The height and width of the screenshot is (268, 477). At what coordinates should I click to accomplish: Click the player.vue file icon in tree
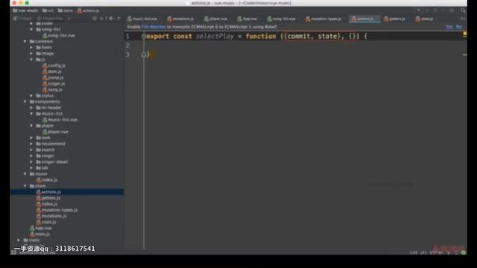pos(45,132)
